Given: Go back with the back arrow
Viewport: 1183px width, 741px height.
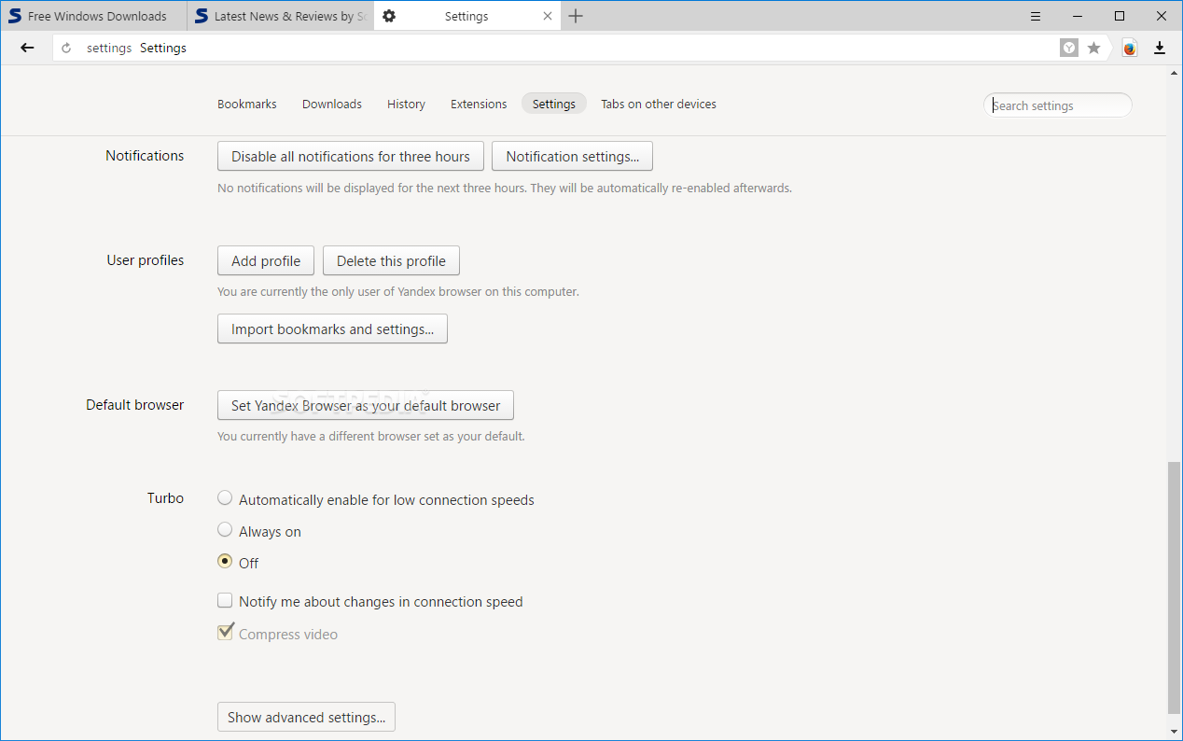Looking at the screenshot, I should [x=27, y=48].
